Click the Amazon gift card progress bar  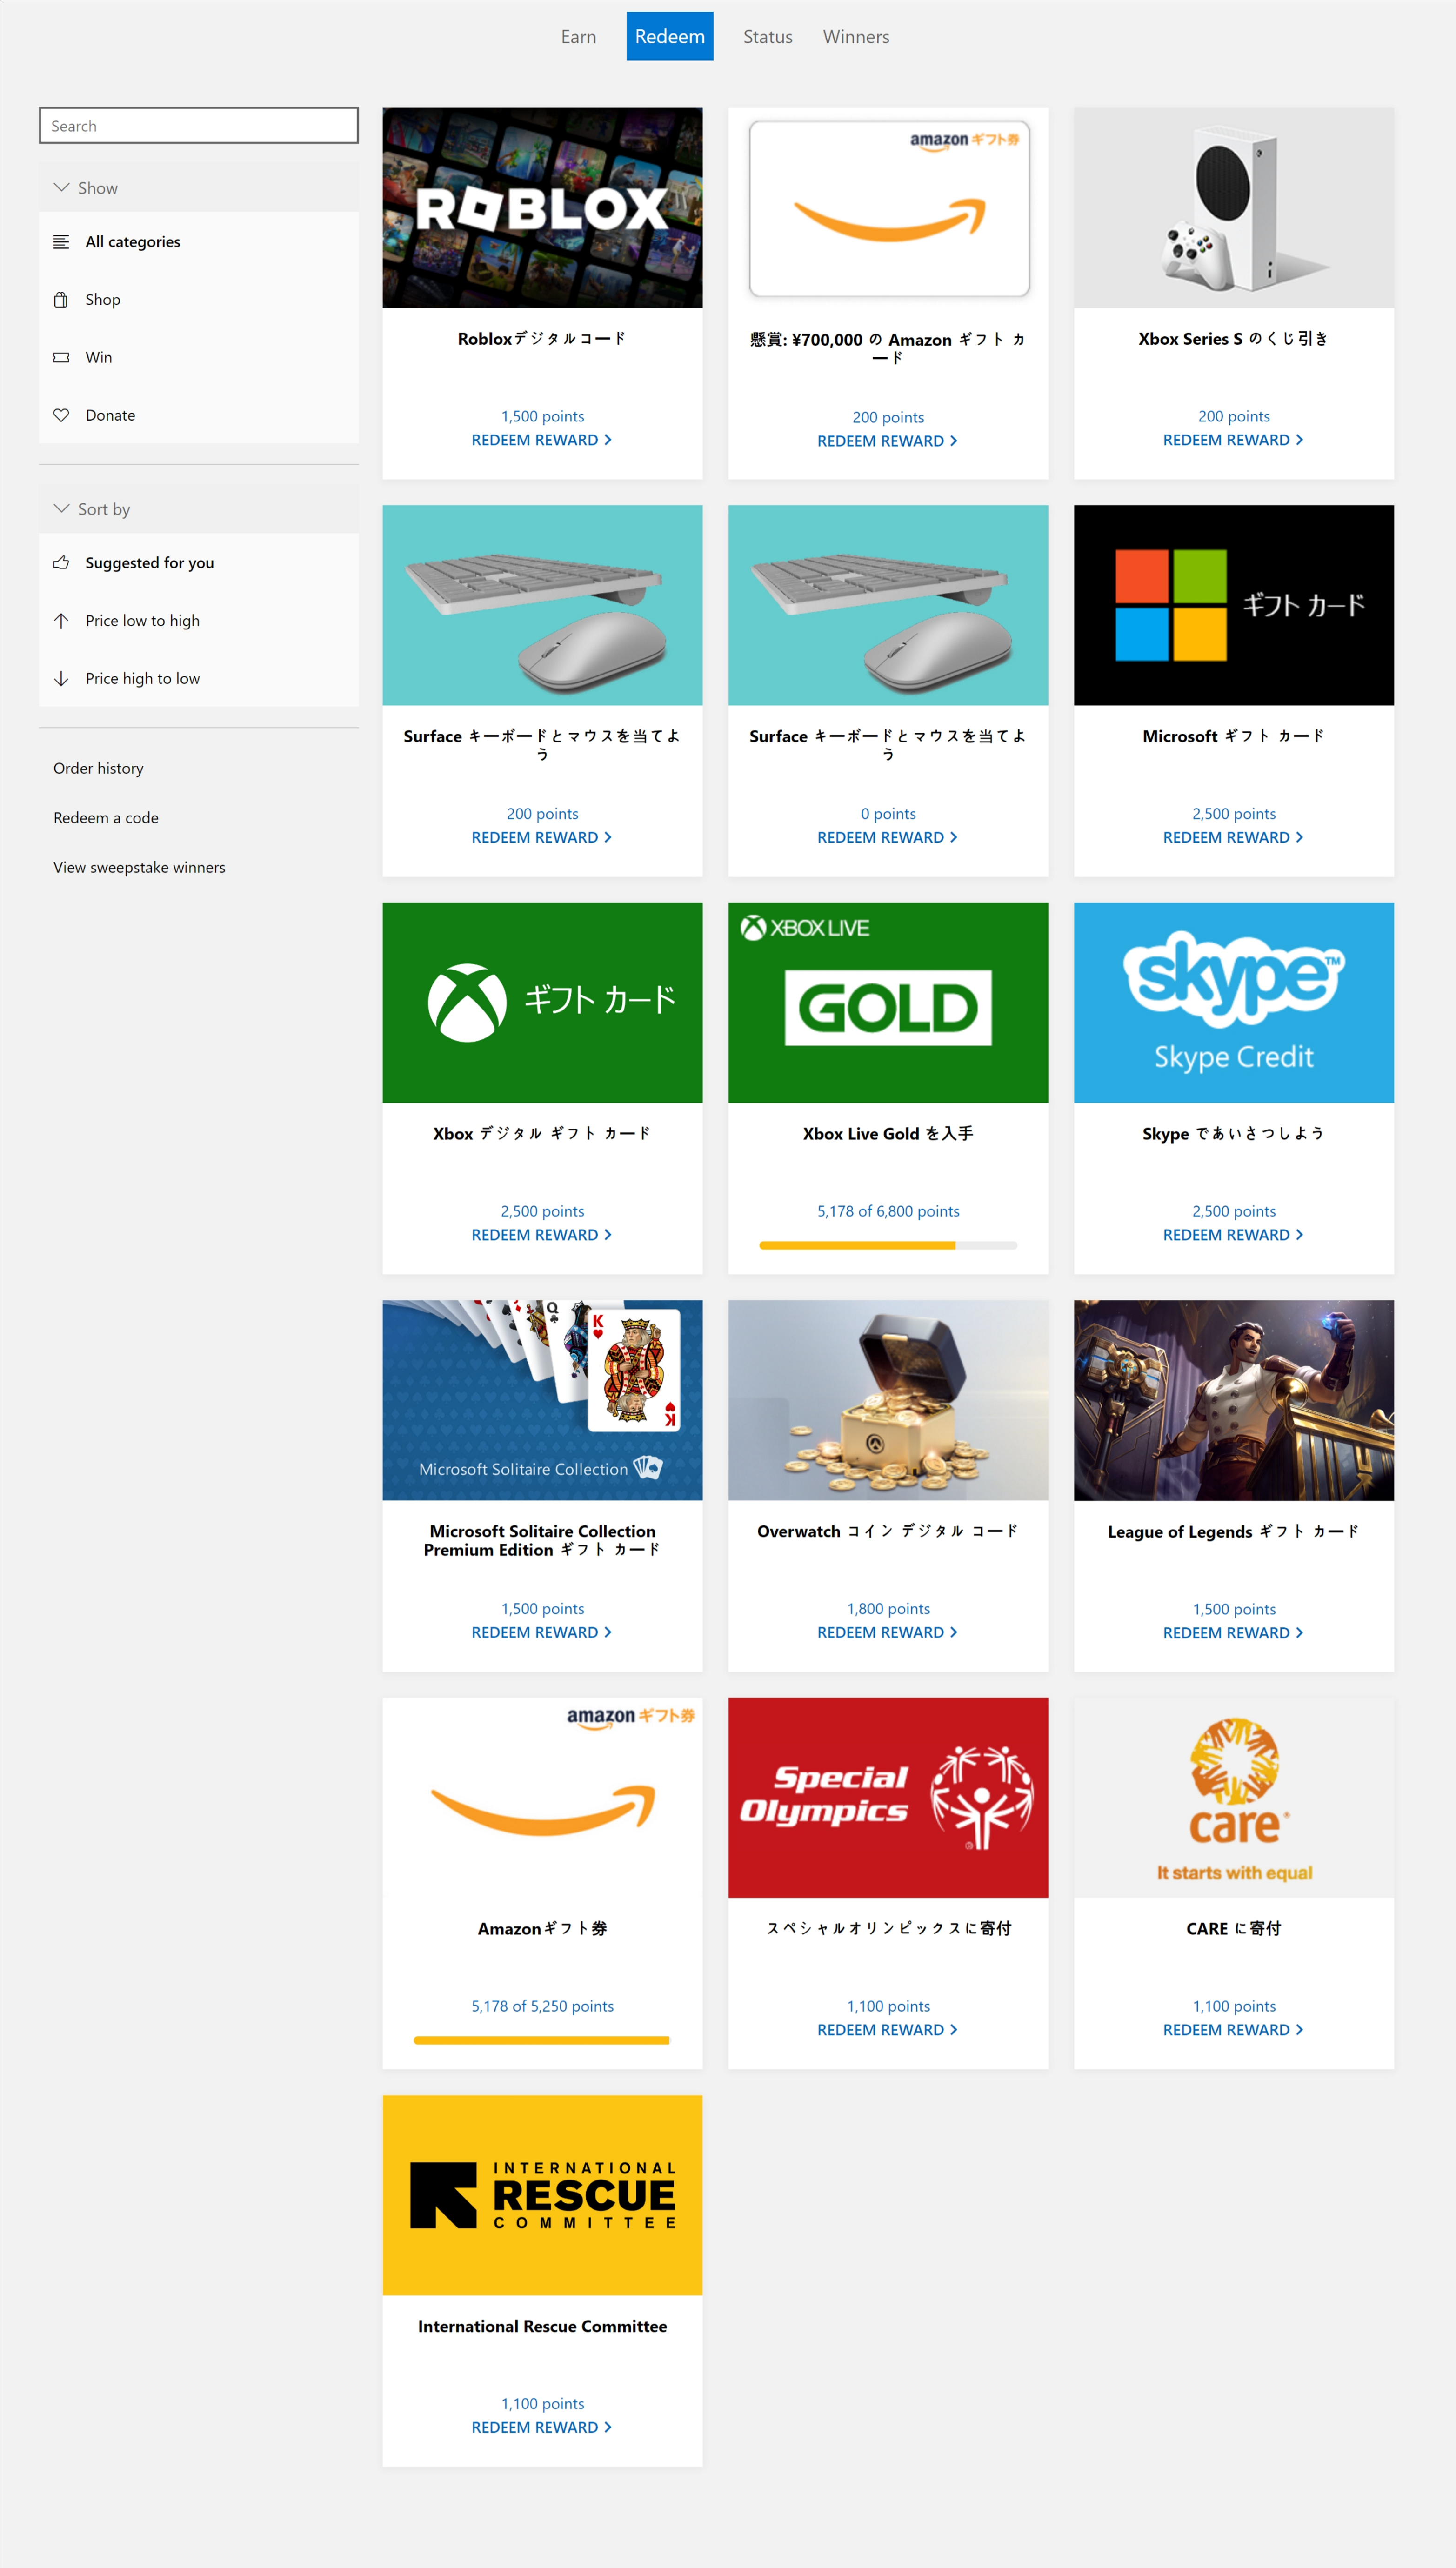(541, 2040)
